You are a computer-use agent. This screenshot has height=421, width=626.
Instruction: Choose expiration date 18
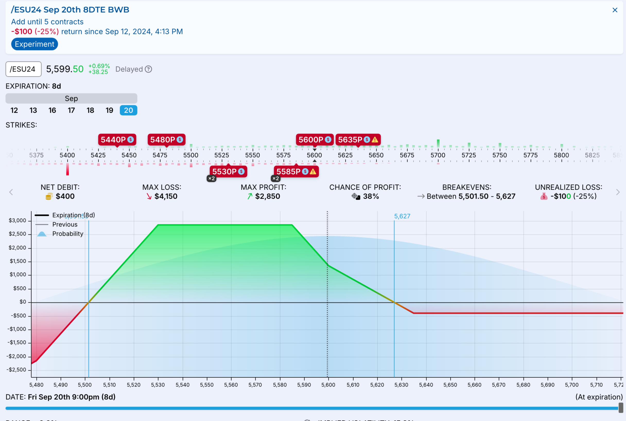[x=91, y=110]
